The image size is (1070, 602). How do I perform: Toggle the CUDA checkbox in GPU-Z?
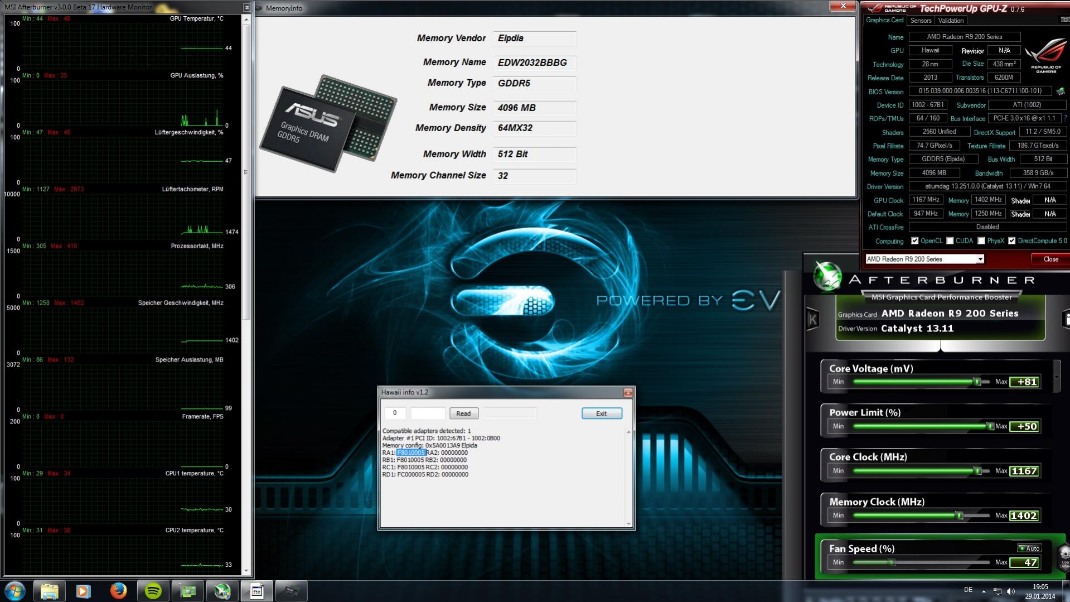pos(950,241)
